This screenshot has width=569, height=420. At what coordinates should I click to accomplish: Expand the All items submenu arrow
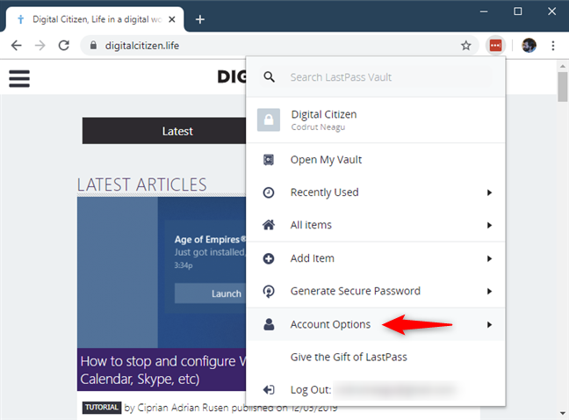click(x=489, y=225)
